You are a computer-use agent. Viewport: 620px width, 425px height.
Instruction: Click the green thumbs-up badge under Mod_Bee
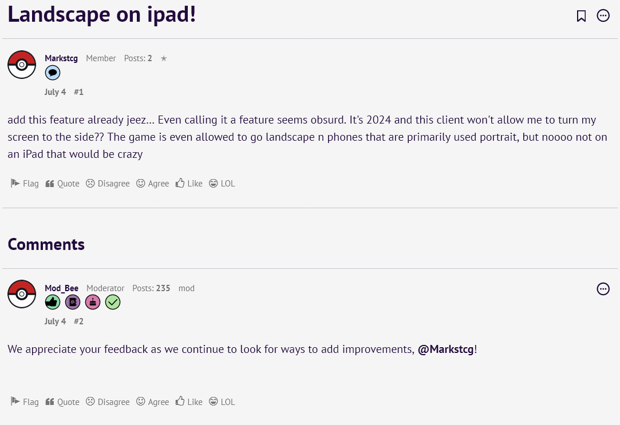53,302
